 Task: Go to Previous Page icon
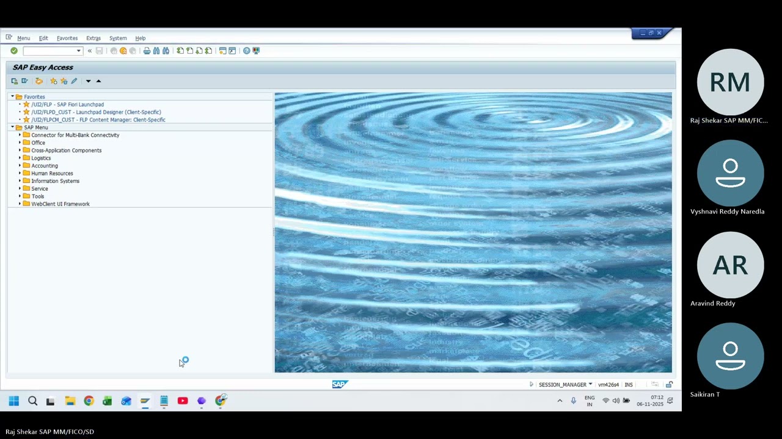(x=189, y=51)
